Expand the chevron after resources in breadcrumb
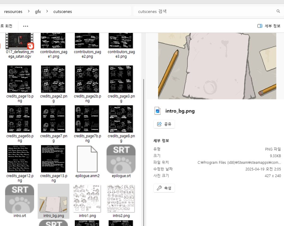The height and width of the screenshot is (226, 284). [x=29, y=11]
